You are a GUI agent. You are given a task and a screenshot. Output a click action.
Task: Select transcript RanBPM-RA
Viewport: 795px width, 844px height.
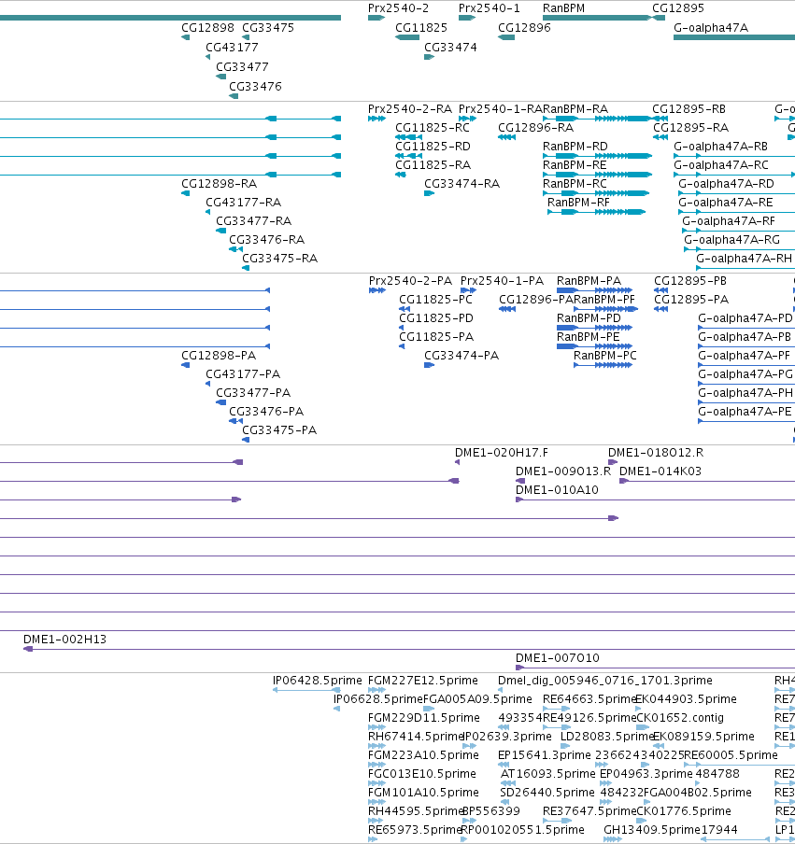pyautogui.click(x=575, y=109)
